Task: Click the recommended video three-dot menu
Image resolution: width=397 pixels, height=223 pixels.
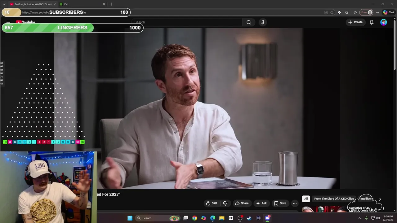Action: click(383, 209)
